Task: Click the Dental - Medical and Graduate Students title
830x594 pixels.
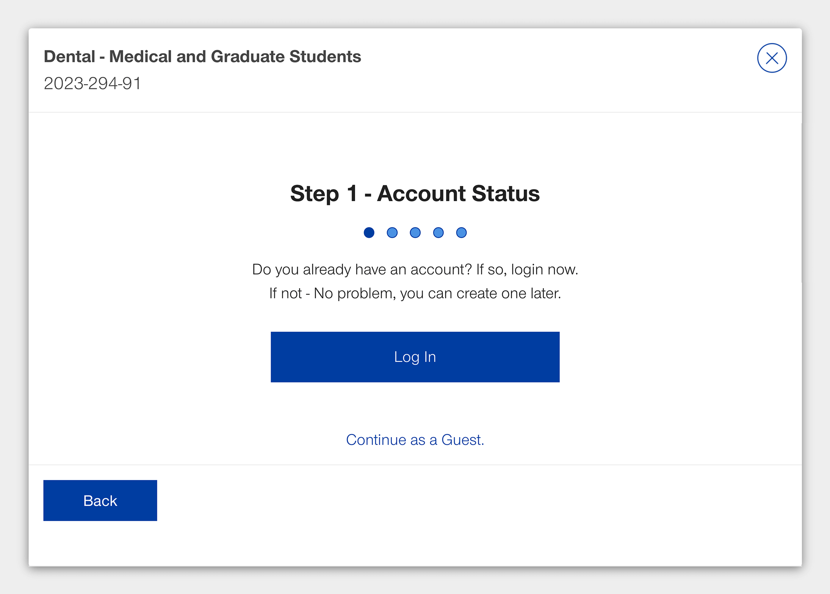Action: pos(202,56)
